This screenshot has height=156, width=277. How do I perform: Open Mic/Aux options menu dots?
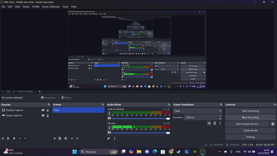[x=109, y=127]
